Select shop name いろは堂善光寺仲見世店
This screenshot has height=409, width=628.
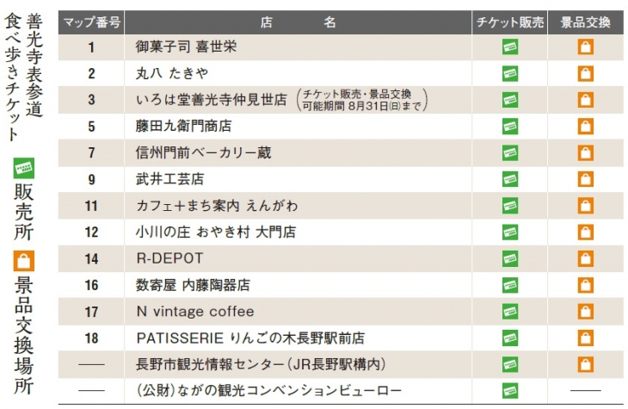212,100
